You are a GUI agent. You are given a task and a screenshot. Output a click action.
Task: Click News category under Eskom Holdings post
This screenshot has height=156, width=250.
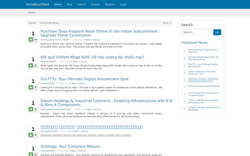(x=90, y=110)
